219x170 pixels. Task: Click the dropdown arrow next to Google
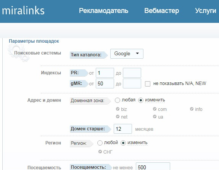click(137, 53)
